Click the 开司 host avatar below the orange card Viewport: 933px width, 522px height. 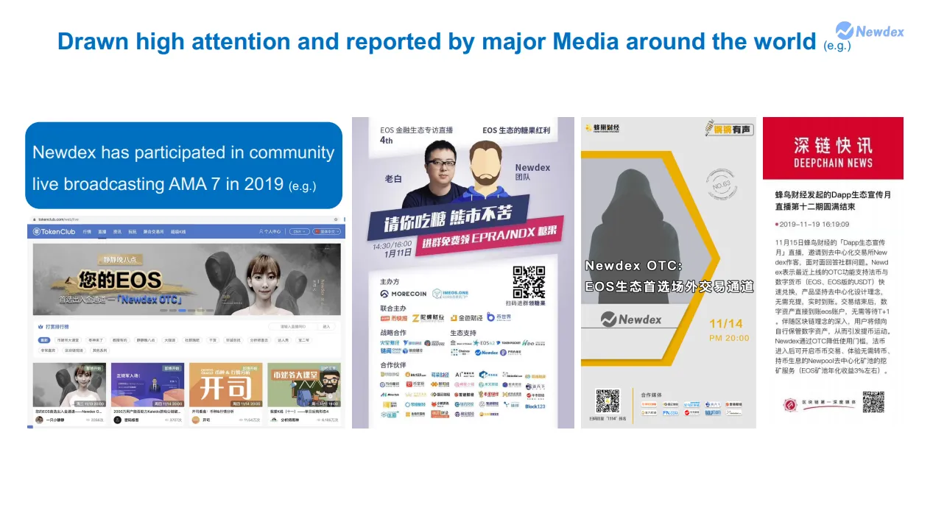pos(196,420)
